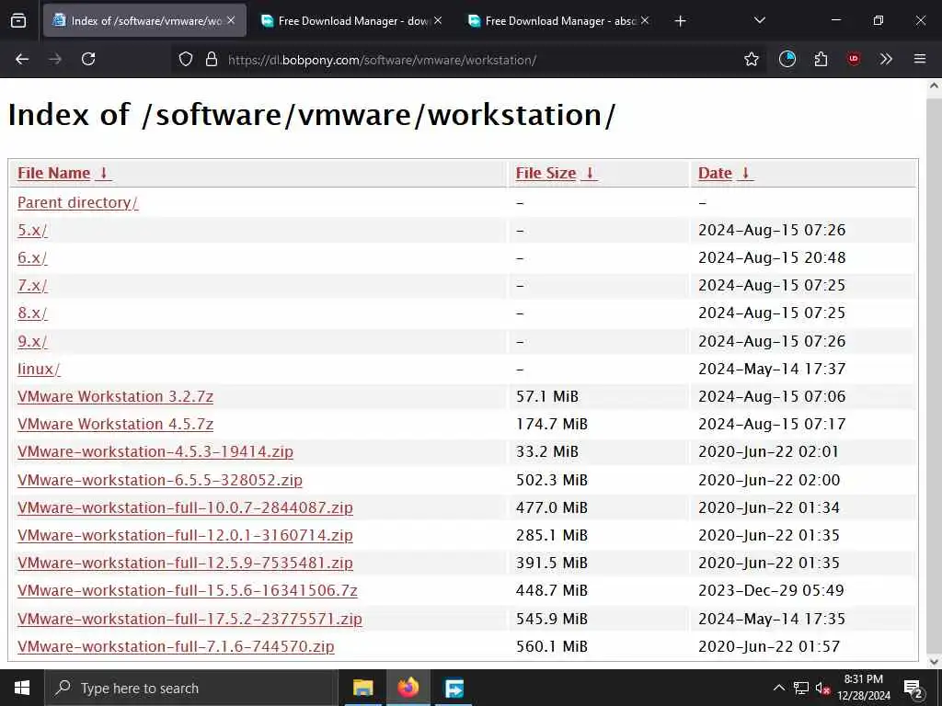Close the Free Download Manager - dow tab
This screenshot has width=942, height=706.
(438, 20)
